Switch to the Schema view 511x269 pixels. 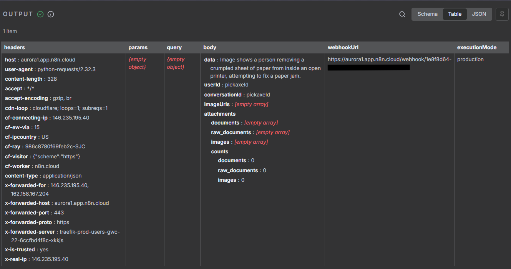(x=427, y=14)
